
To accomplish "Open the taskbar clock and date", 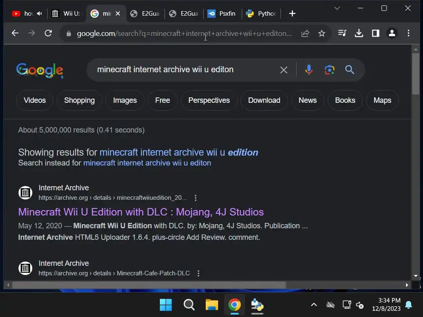I will click(x=386, y=305).
